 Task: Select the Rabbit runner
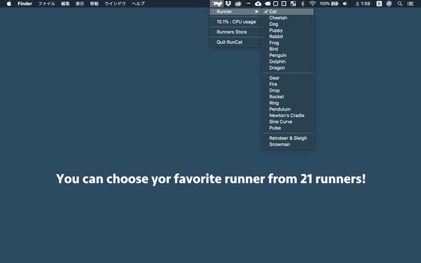click(288, 37)
